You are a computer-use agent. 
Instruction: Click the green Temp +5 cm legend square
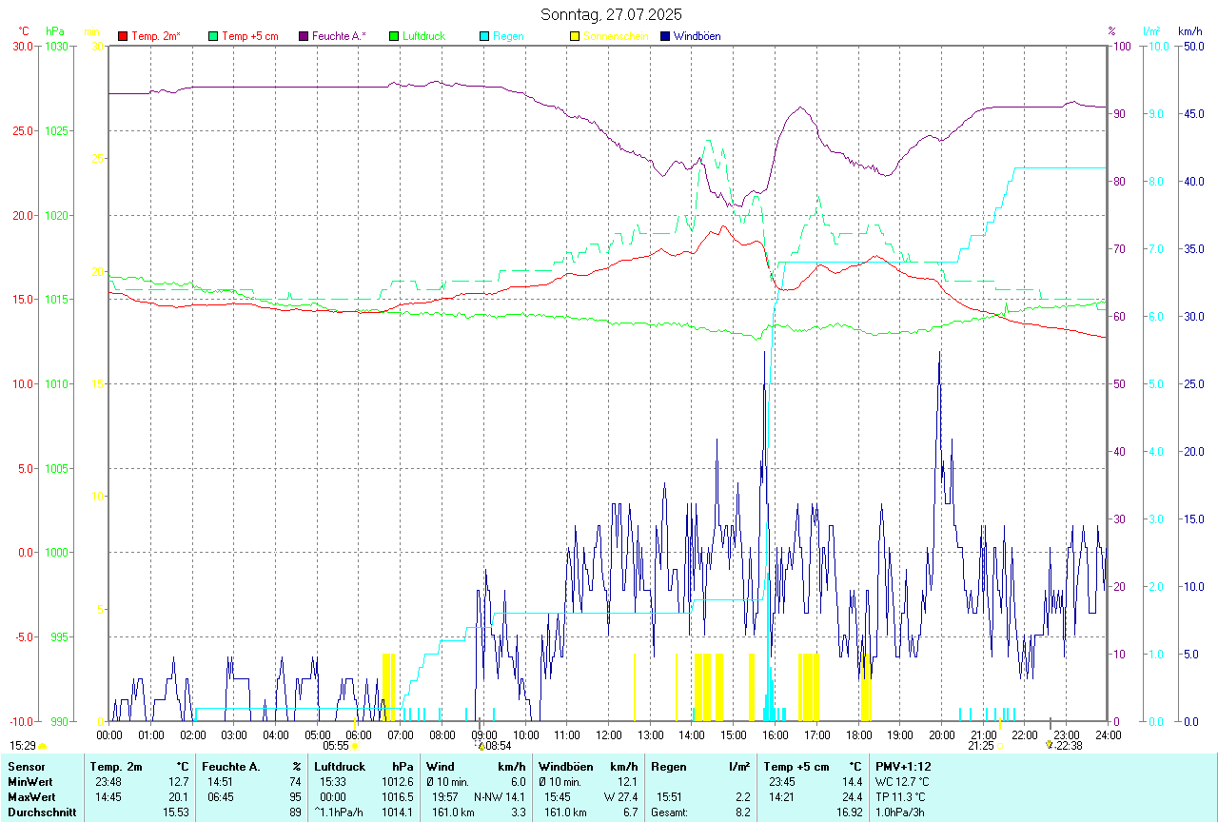tap(213, 36)
